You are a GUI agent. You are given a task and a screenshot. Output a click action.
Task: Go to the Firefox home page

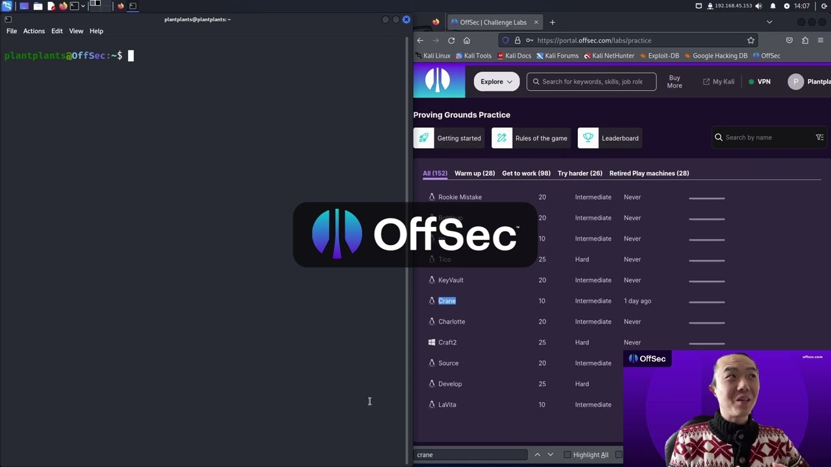[467, 40]
